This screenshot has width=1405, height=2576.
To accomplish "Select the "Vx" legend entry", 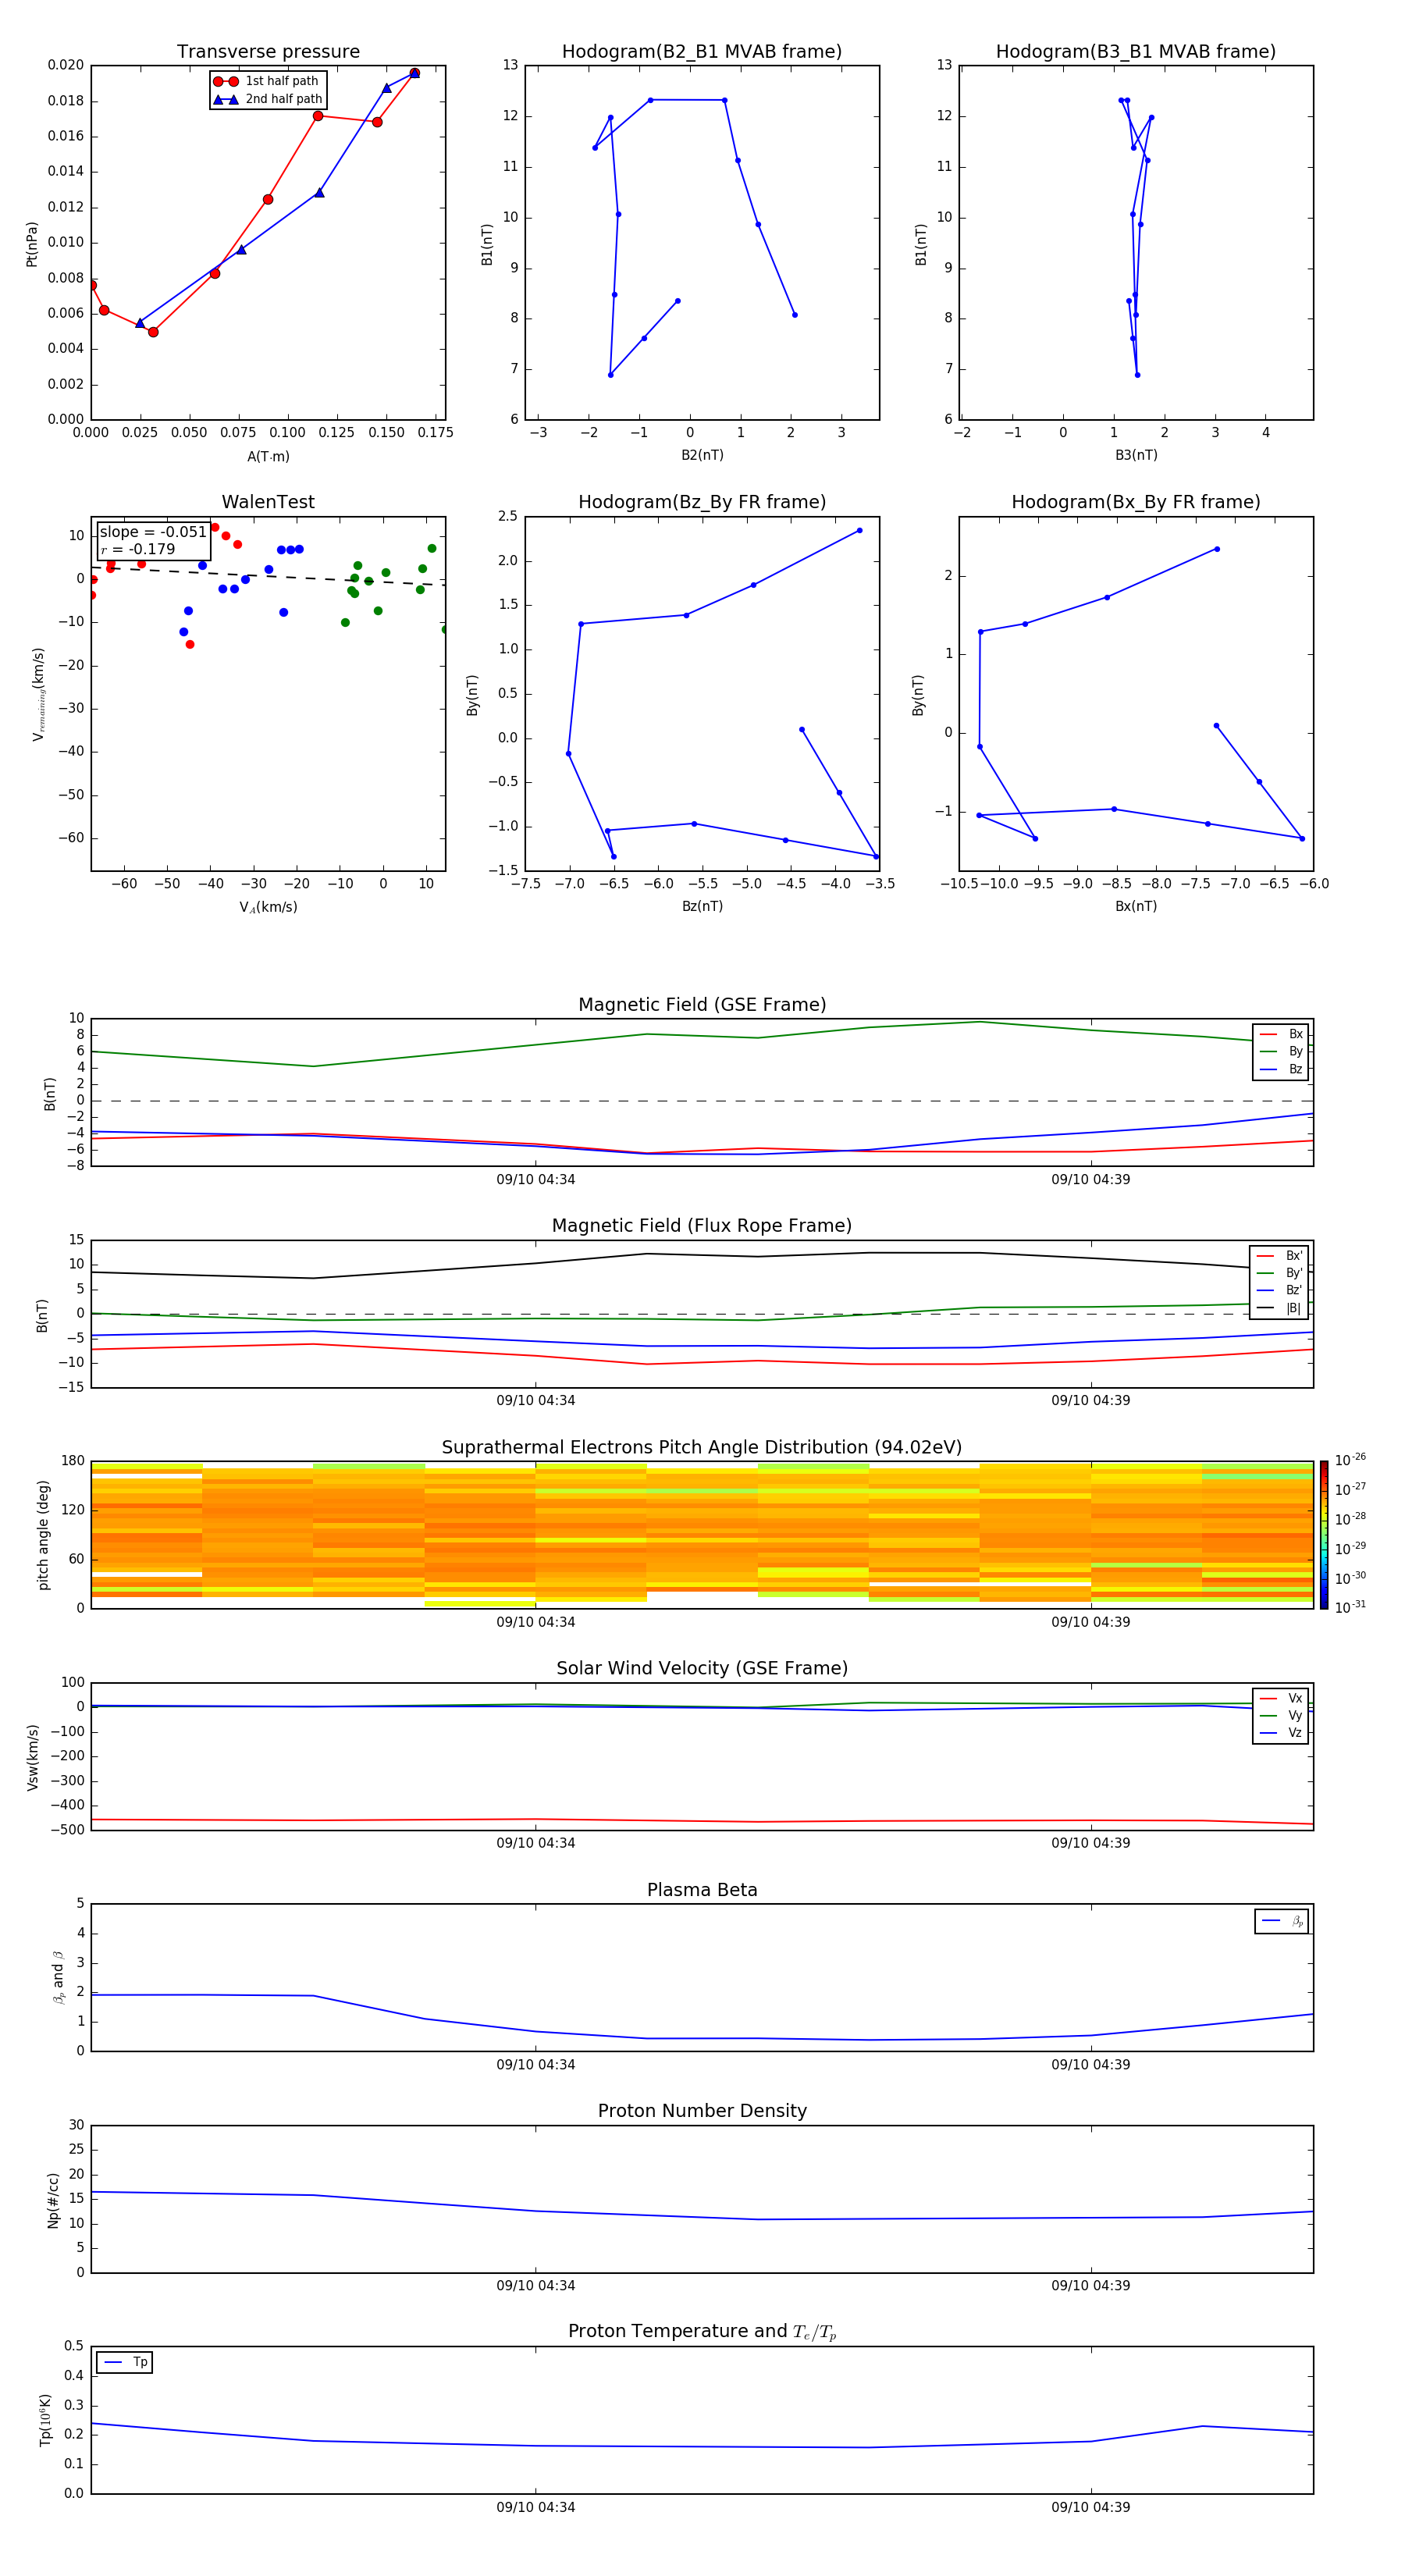I will coord(1281,1698).
